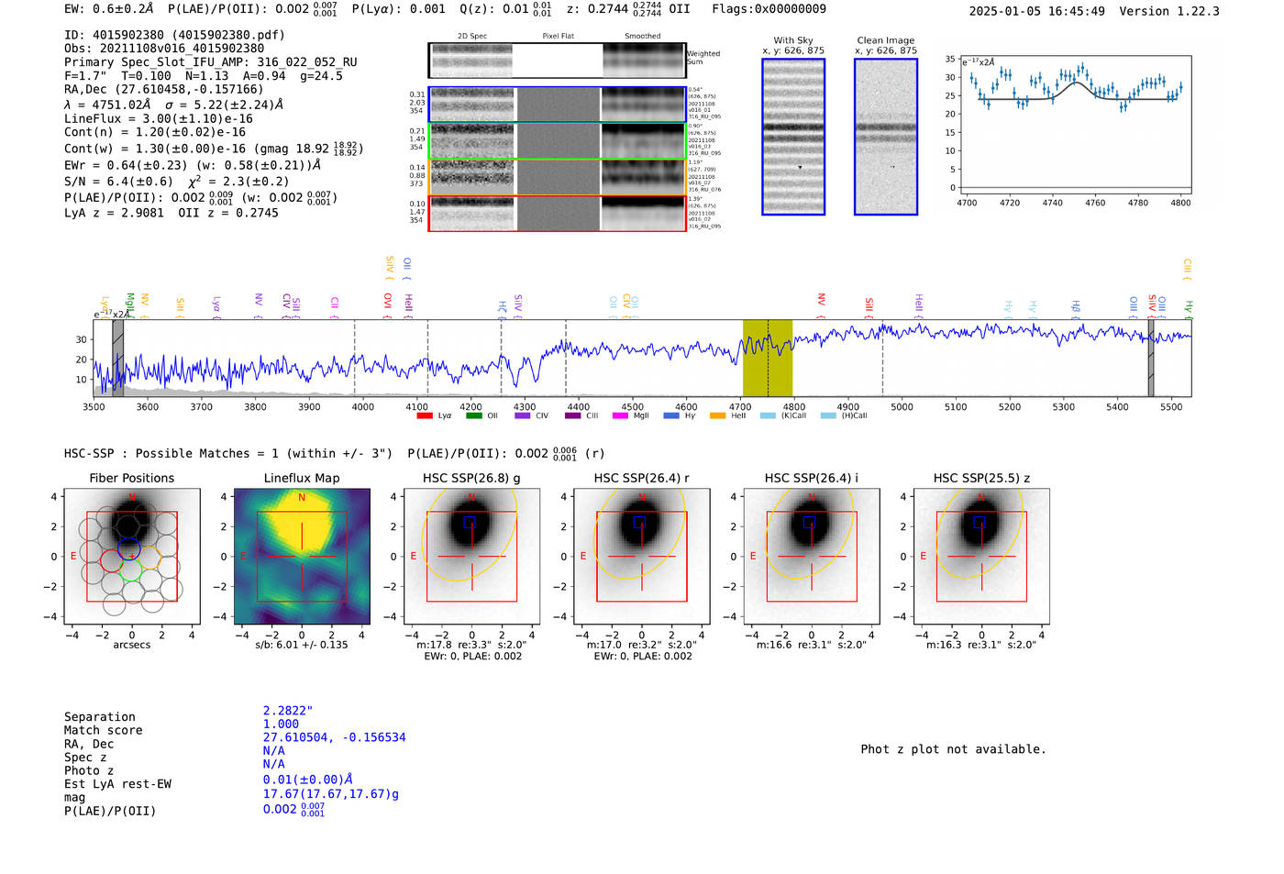Click the magenta MgII legend swatch
Screen dimensions: 1284x874
(620, 415)
